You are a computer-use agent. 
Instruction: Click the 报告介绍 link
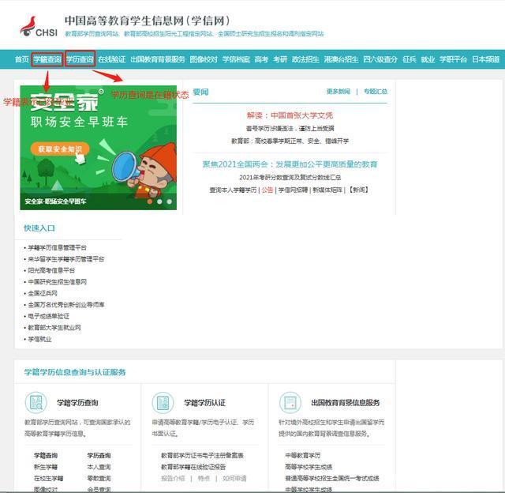[x=173, y=478]
